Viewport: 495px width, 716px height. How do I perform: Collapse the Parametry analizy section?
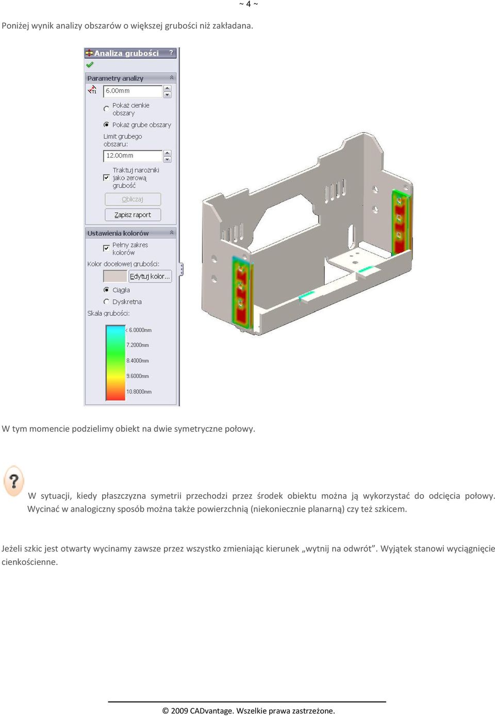point(172,78)
